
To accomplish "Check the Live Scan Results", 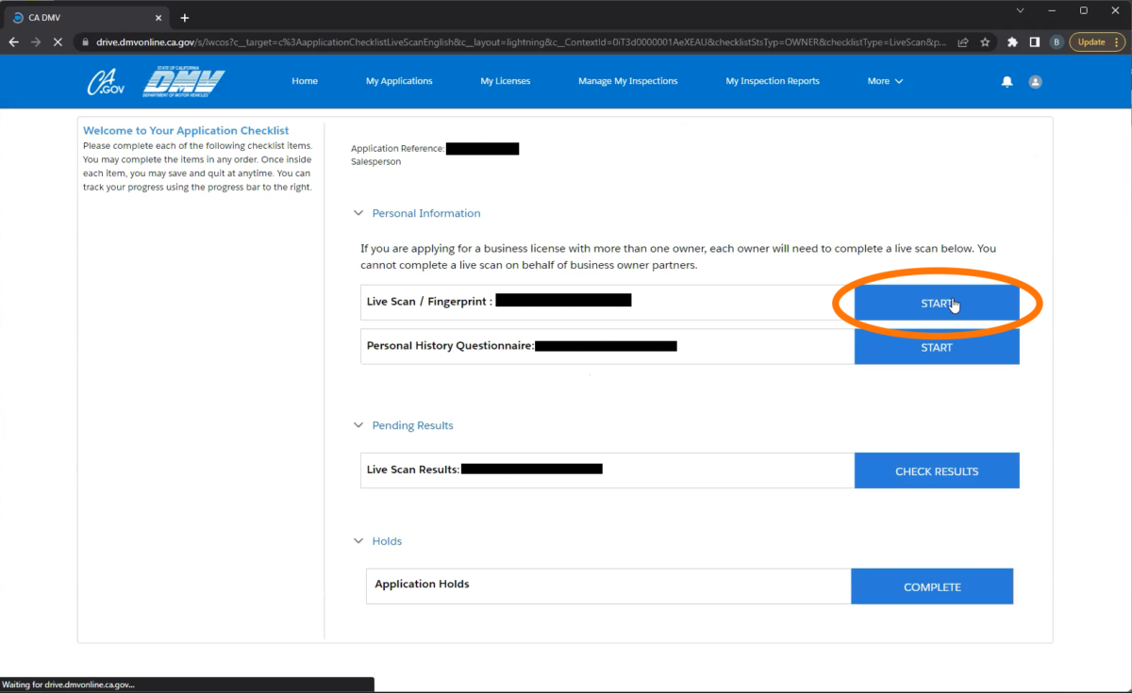I will pos(936,470).
